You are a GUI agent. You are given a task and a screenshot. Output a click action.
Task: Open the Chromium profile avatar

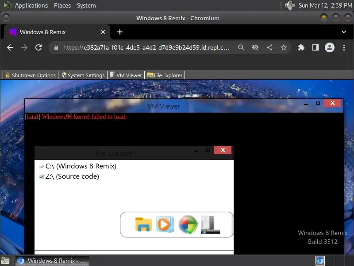tap(329, 47)
